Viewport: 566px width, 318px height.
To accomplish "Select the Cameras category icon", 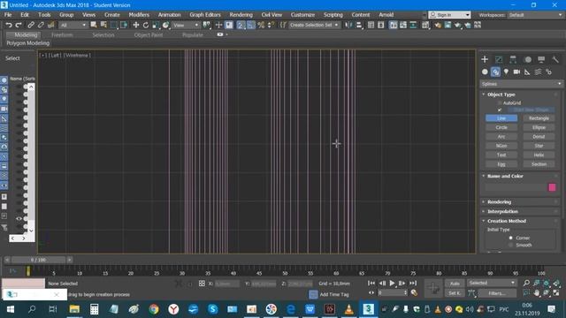I will click(x=516, y=72).
